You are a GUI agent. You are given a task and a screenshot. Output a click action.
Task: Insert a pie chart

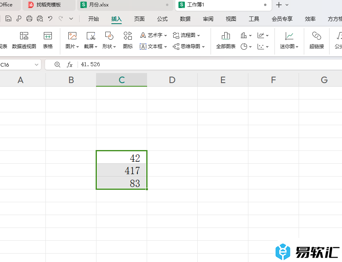click(x=246, y=47)
